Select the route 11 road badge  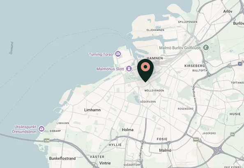click(240, 64)
